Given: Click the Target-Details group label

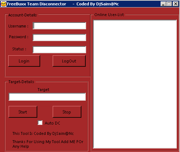Looking at the screenshot, I should 21,82.
